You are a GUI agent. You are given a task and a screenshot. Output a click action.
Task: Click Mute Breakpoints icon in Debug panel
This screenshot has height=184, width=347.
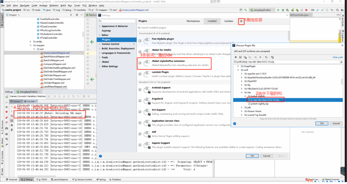[7, 123]
